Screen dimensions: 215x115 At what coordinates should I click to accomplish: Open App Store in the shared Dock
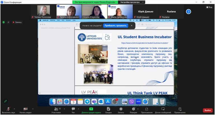108,102
